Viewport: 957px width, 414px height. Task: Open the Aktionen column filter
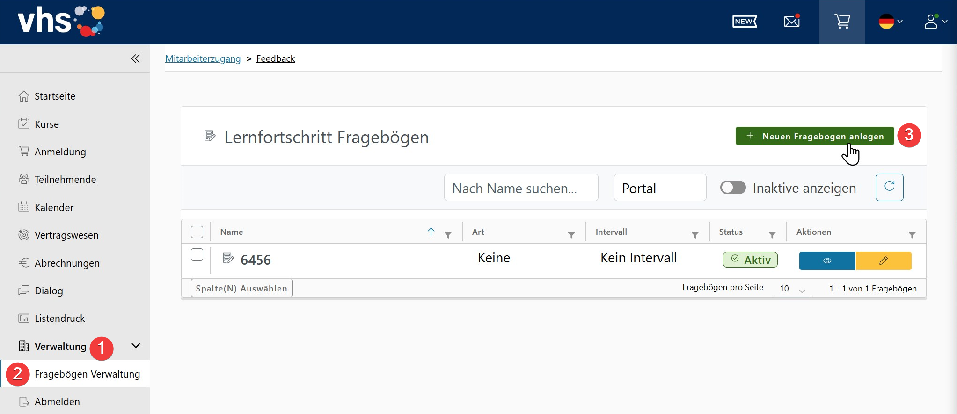912,235
